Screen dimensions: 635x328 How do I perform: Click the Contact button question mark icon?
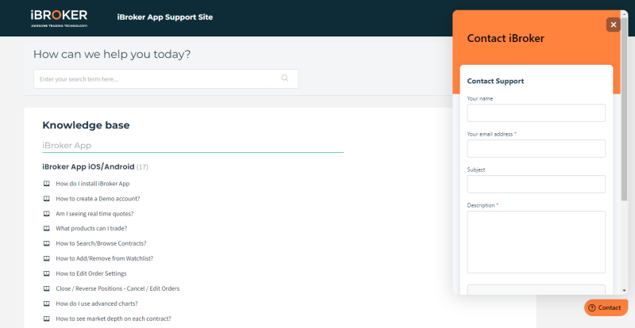(591, 307)
